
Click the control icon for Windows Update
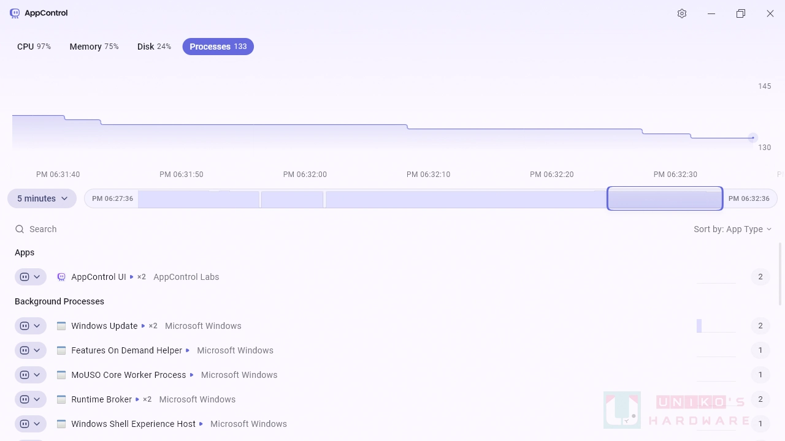(25, 326)
